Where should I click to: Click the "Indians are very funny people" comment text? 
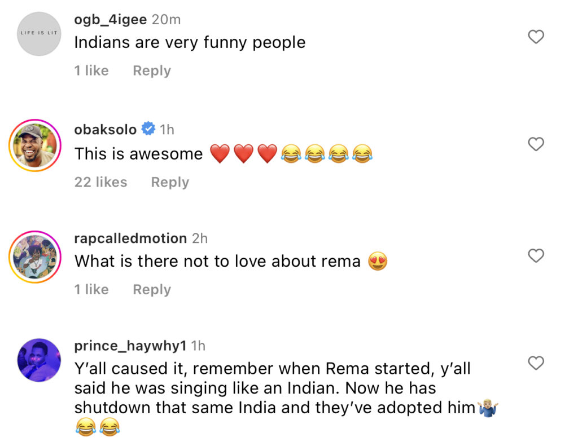[x=190, y=43]
